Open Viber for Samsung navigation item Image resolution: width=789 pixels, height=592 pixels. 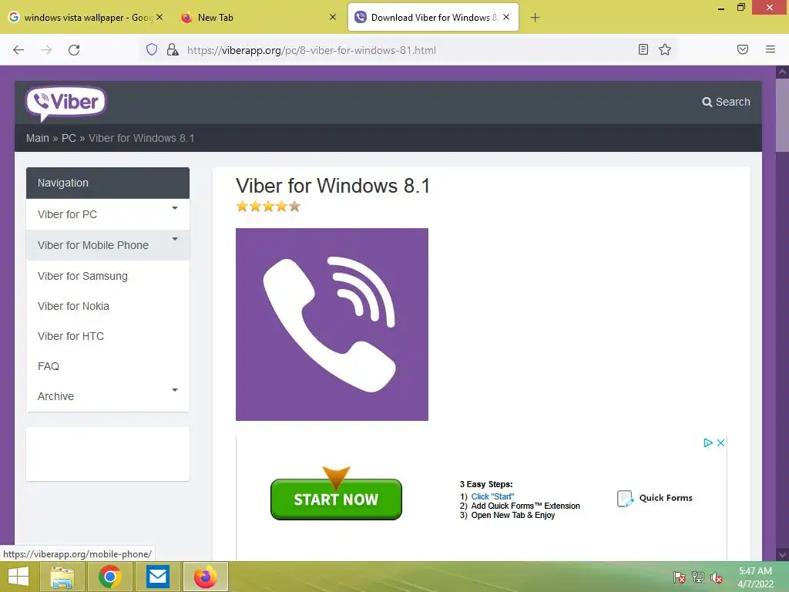(108, 276)
